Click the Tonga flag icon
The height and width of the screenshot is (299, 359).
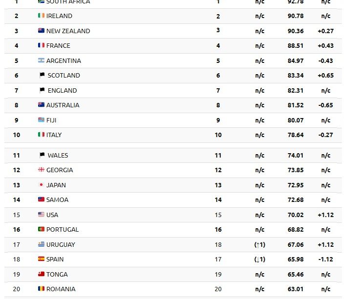[41, 274]
